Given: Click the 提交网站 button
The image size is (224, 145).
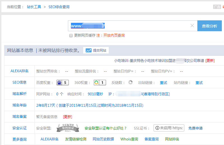Looking at the screenshot, I should (x=96, y=50).
